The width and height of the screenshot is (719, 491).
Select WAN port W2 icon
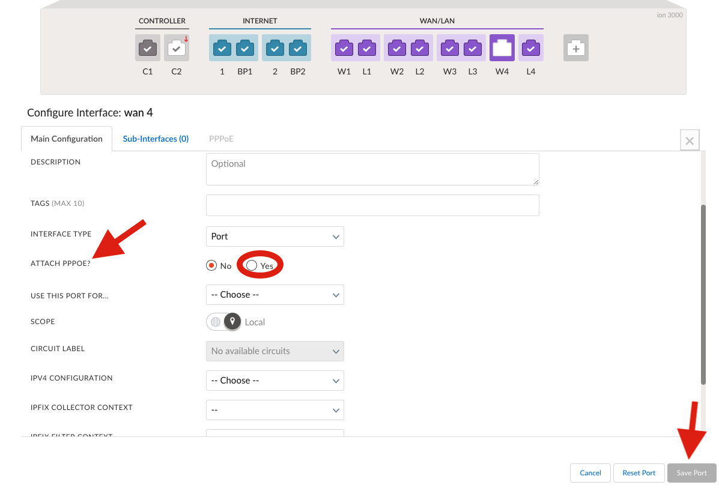(x=396, y=48)
